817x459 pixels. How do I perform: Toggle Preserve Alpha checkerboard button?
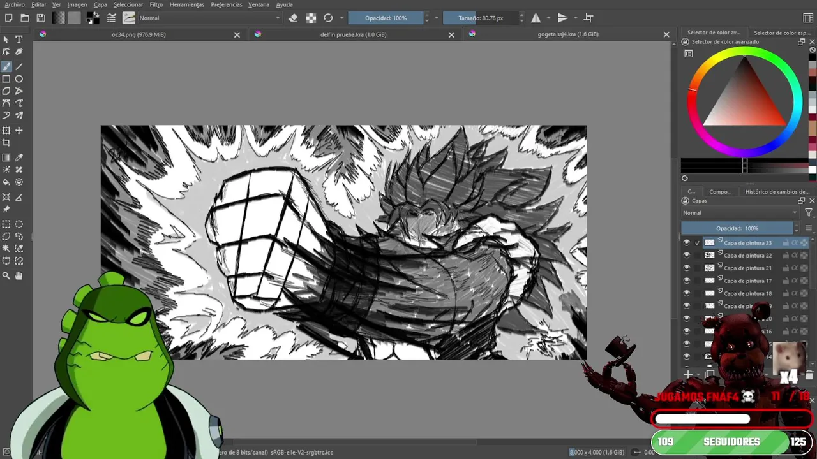point(311,18)
